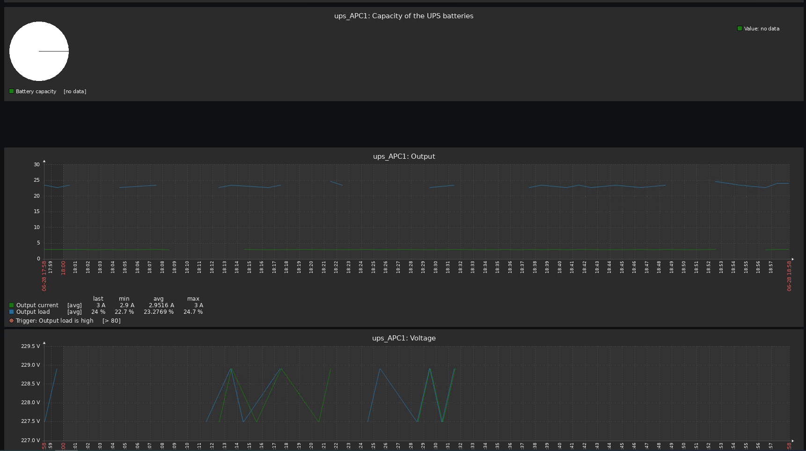Click the green swatch beside 'Value: no data'

click(740, 29)
